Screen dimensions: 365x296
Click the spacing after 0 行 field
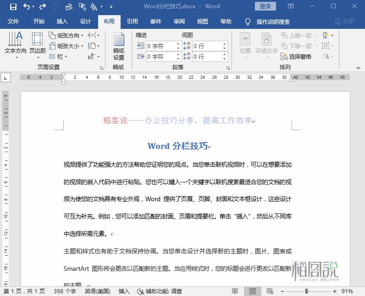pos(207,56)
